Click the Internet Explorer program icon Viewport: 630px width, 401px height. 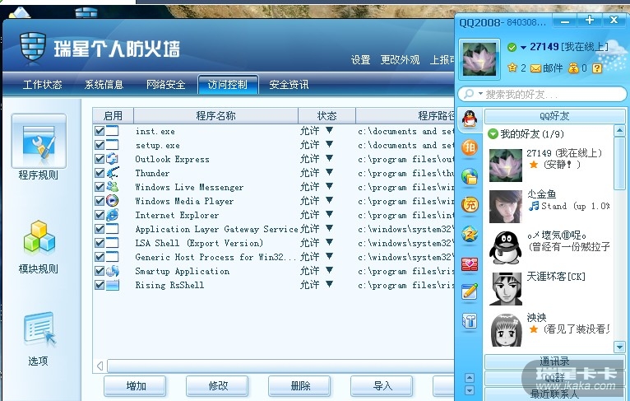click(112, 215)
